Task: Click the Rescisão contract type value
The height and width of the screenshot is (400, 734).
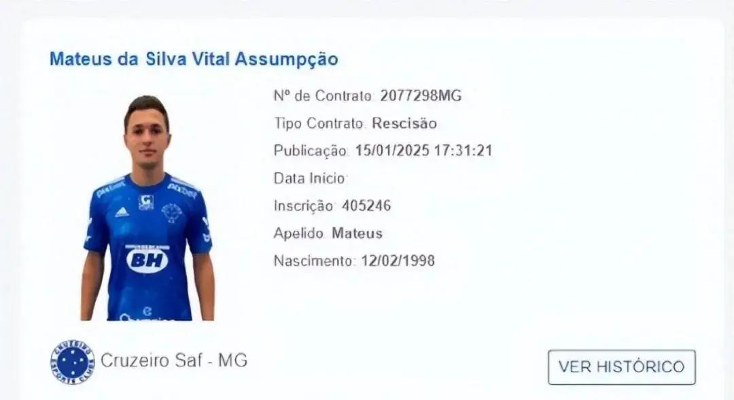Action: point(404,123)
